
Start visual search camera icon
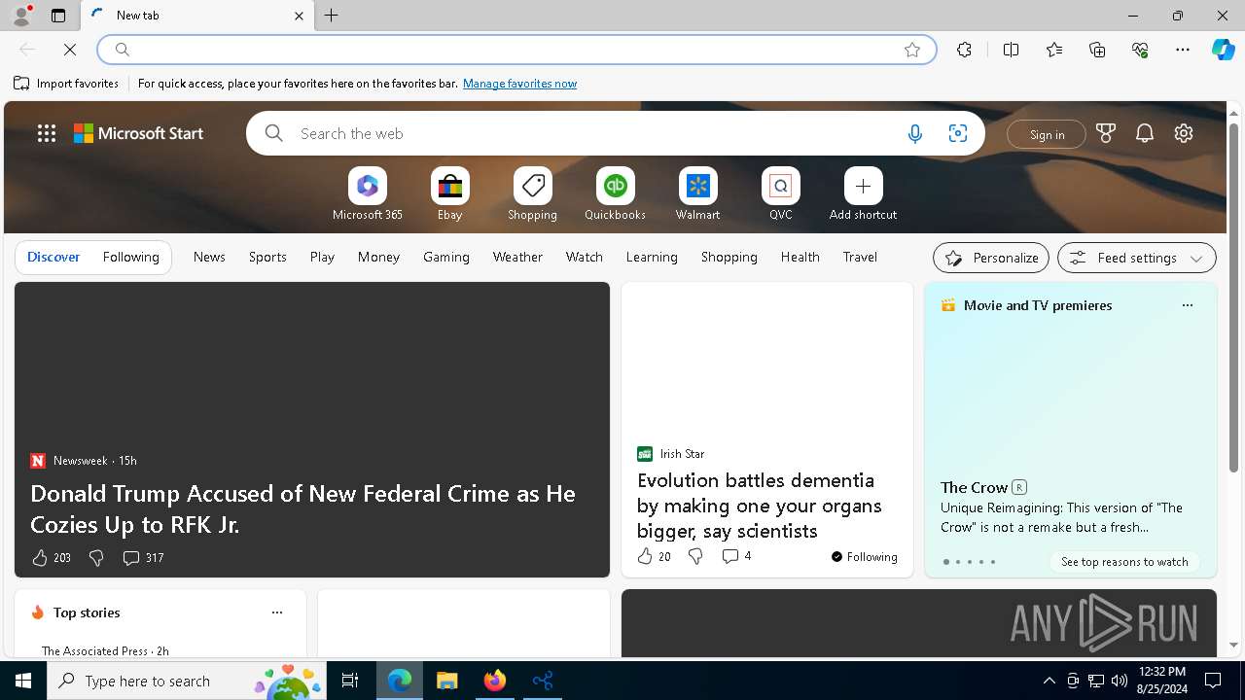[x=958, y=134]
